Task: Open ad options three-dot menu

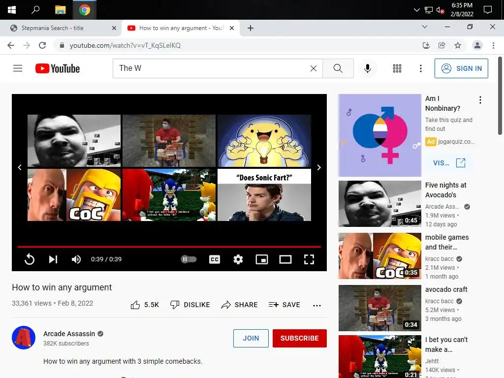Action: (x=480, y=99)
